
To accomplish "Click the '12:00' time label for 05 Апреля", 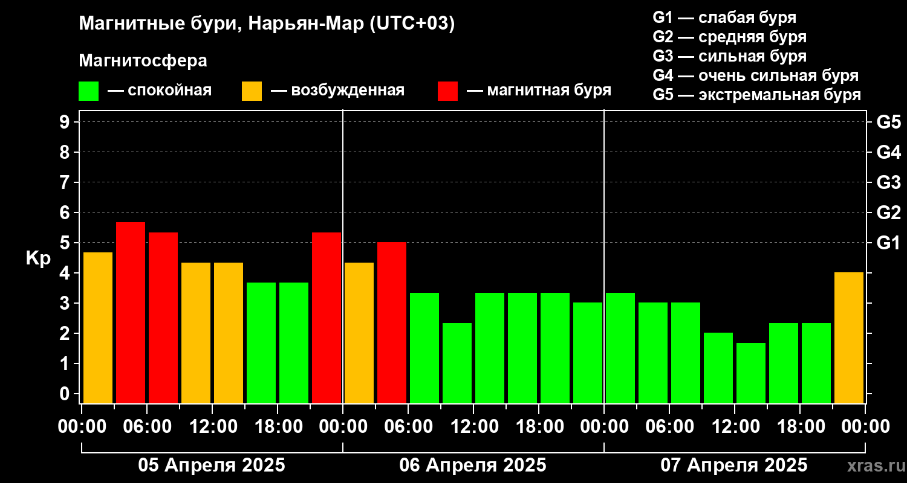I will [x=212, y=427].
